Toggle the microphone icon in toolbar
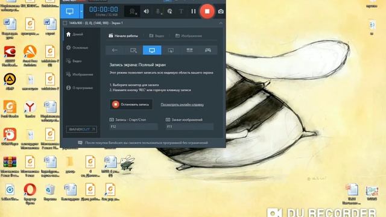 pyautogui.click(x=158, y=11)
